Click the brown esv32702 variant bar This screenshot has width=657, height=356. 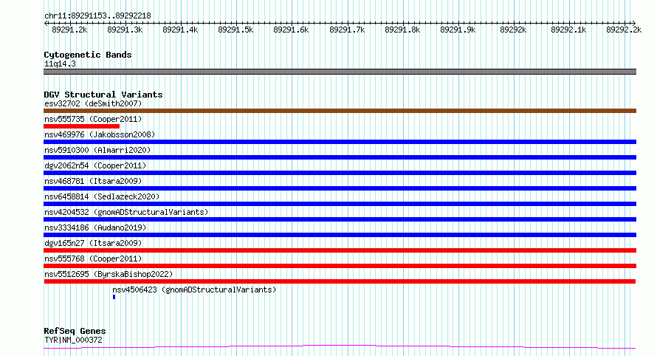(x=340, y=111)
